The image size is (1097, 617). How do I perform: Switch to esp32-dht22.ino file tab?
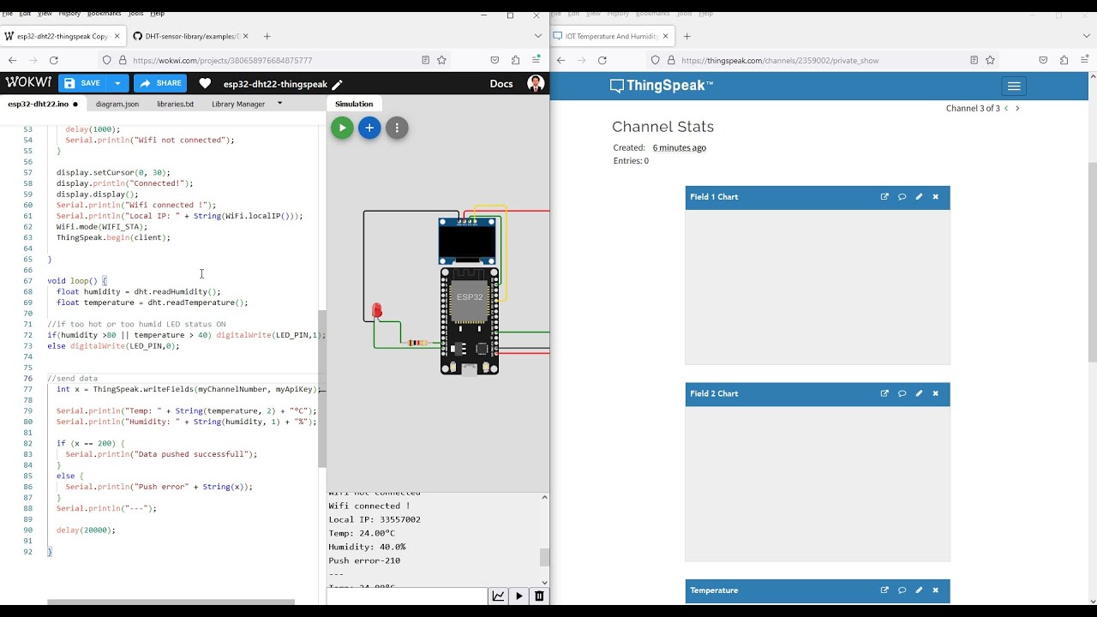tap(43, 104)
